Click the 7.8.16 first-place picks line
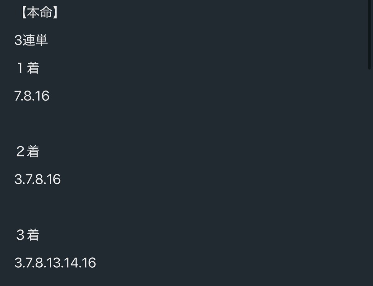This screenshot has height=286, width=373. click(32, 96)
